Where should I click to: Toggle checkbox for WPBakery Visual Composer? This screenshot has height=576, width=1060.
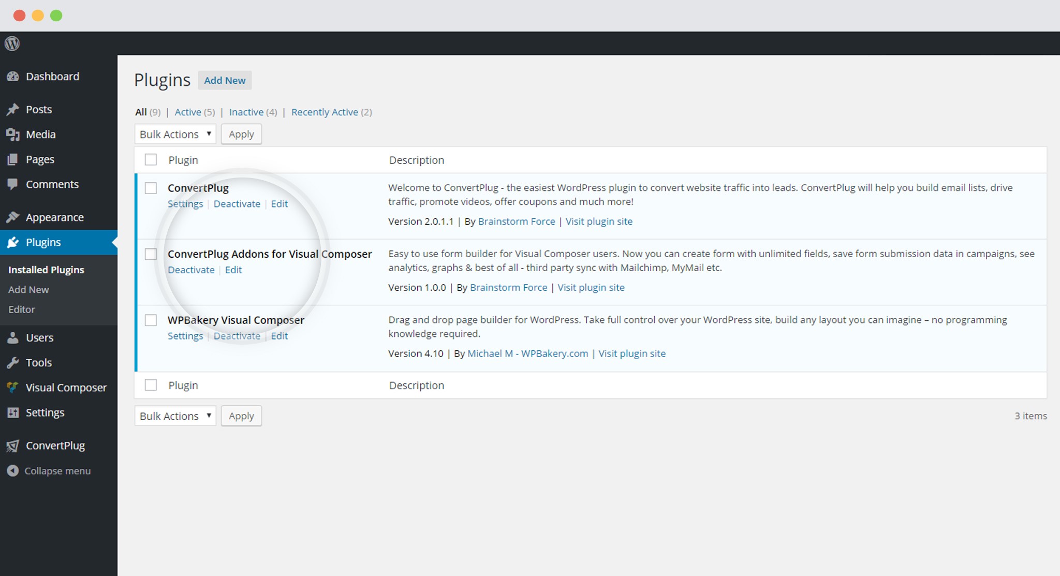(x=151, y=319)
